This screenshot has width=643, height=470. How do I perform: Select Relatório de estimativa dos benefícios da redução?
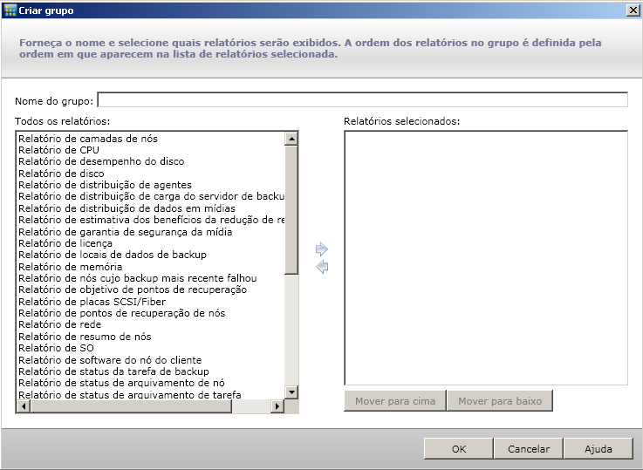click(x=151, y=220)
